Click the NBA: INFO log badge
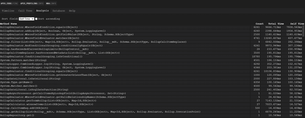Image resolution: width=305 pixels, height=118 pixels. tap(52, 3)
